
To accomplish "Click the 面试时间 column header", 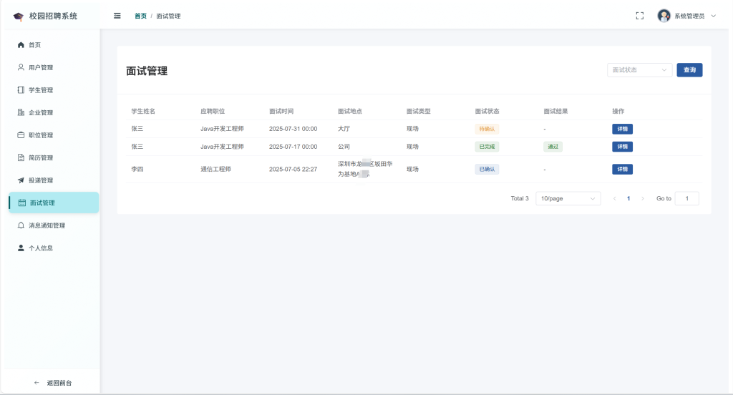I will (x=281, y=111).
